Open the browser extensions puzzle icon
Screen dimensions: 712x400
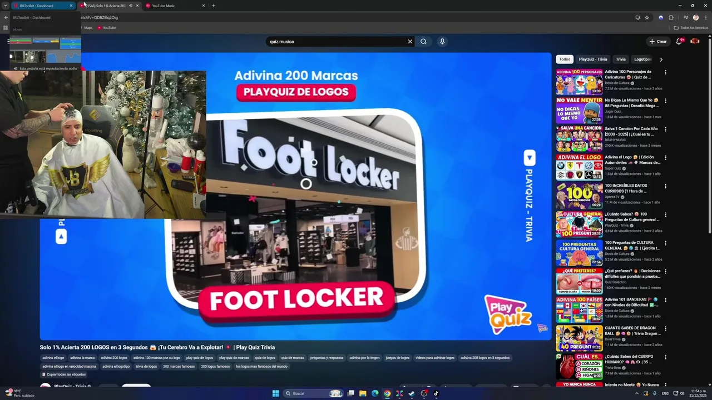pyautogui.click(x=671, y=17)
